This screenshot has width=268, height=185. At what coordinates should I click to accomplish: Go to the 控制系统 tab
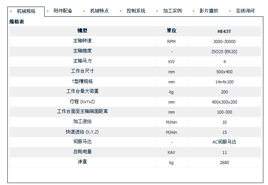pyautogui.click(x=136, y=11)
